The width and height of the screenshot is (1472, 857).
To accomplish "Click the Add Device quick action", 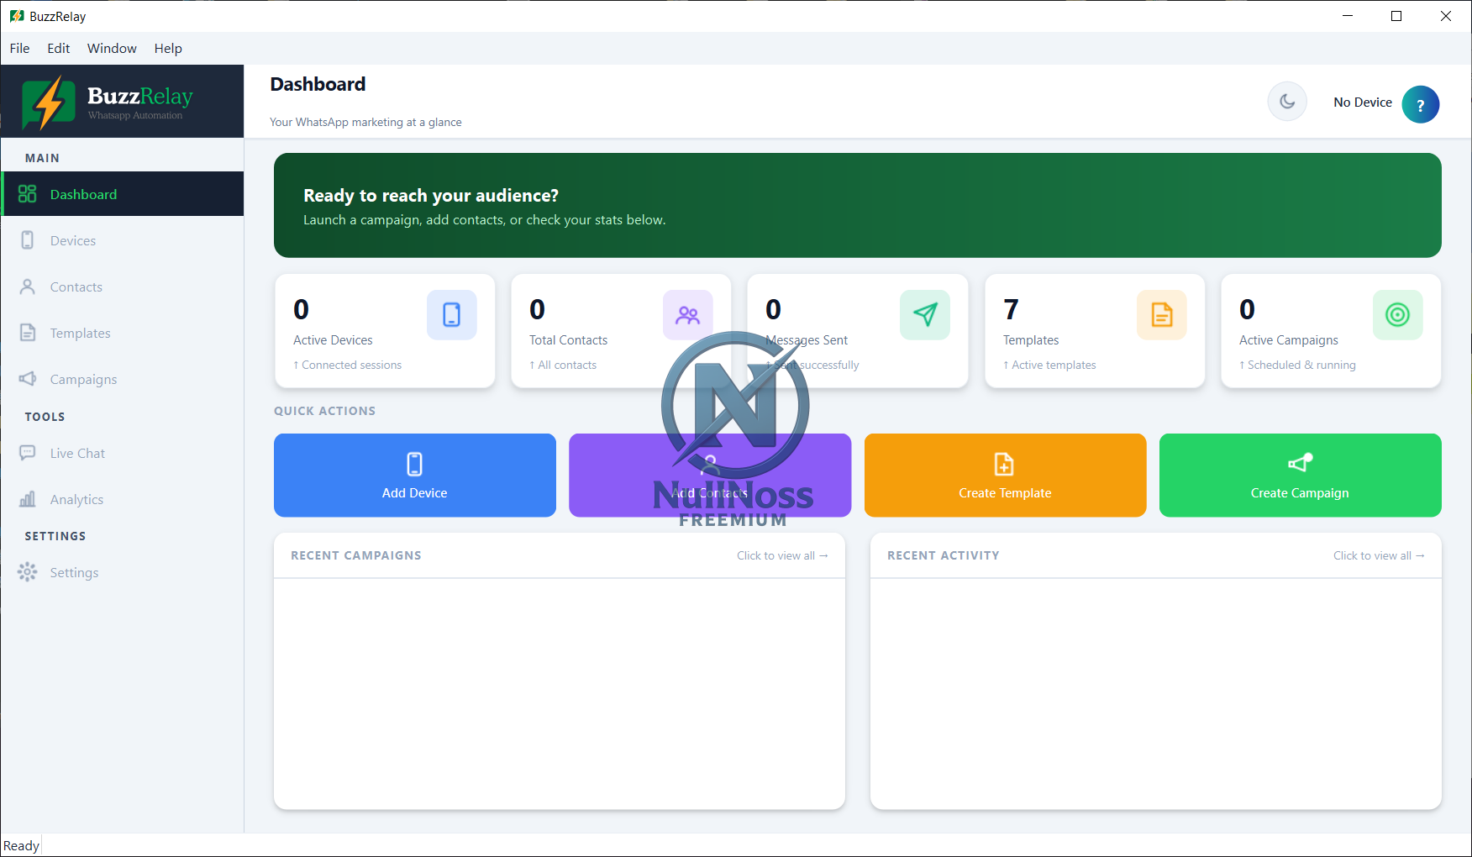I will (x=414, y=475).
